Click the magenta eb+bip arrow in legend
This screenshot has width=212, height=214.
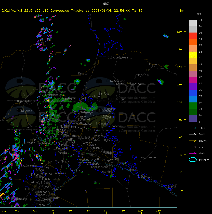click(193, 154)
